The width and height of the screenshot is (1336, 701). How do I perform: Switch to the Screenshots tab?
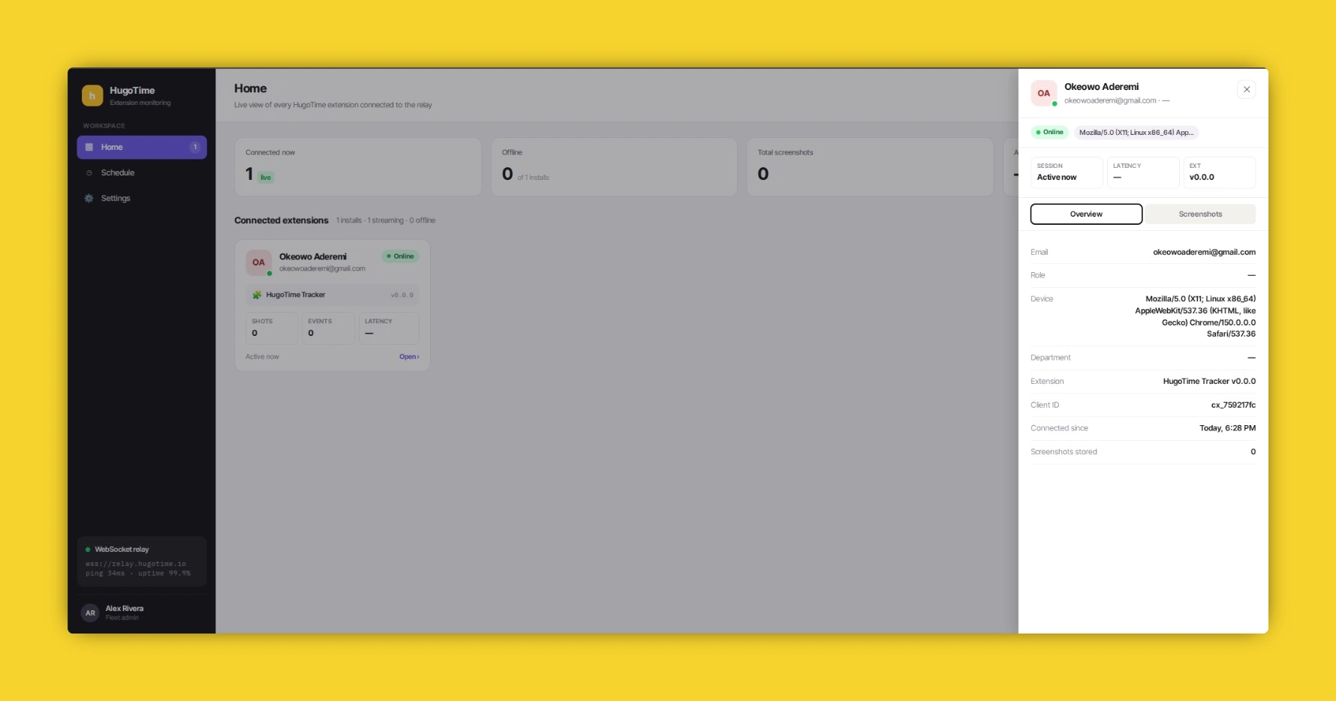1200,214
